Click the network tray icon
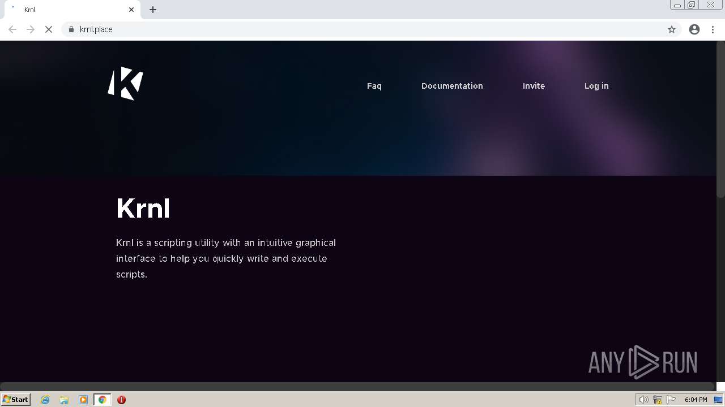 (x=658, y=400)
